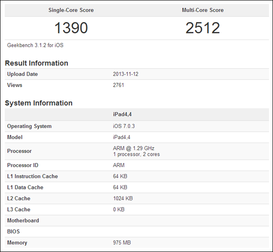The width and height of the screenshot is (273, 252).
Task: Click the Motherboard label
Action: click(23, 221)
